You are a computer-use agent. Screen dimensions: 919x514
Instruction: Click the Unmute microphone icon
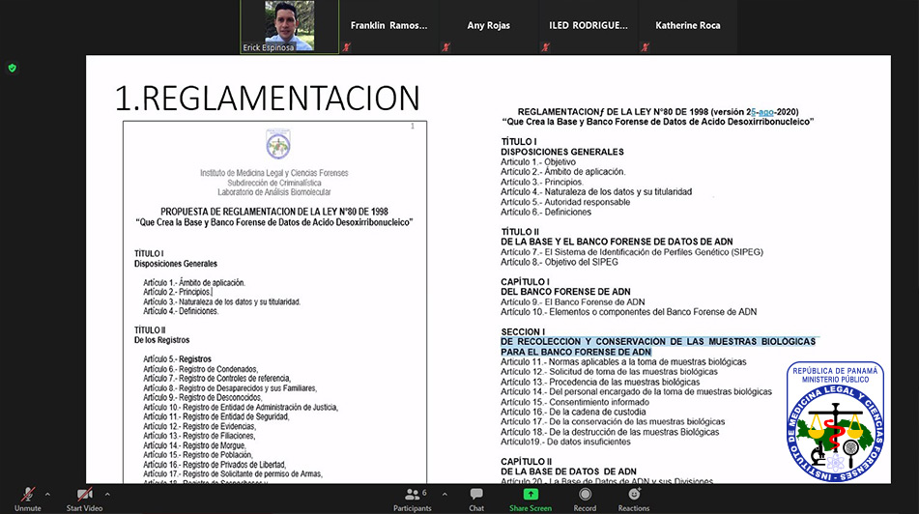tap(28, 494)
